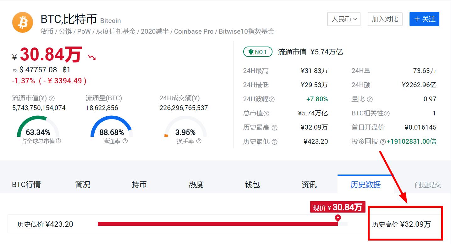Screen dimensions: 451x244
Task: Click the large ¥30.84万 price
Action: click(x=47, y=55)
